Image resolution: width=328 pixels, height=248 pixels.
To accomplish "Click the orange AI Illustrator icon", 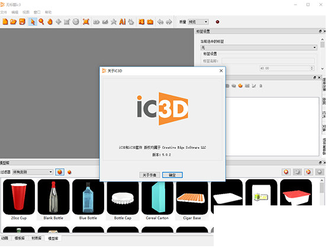I will point(123,21).
